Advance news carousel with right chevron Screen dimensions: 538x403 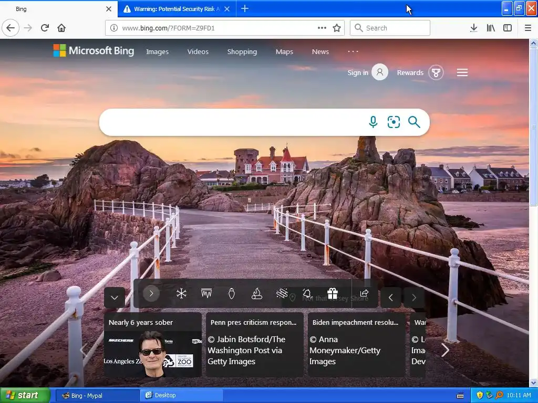point(445,350)
